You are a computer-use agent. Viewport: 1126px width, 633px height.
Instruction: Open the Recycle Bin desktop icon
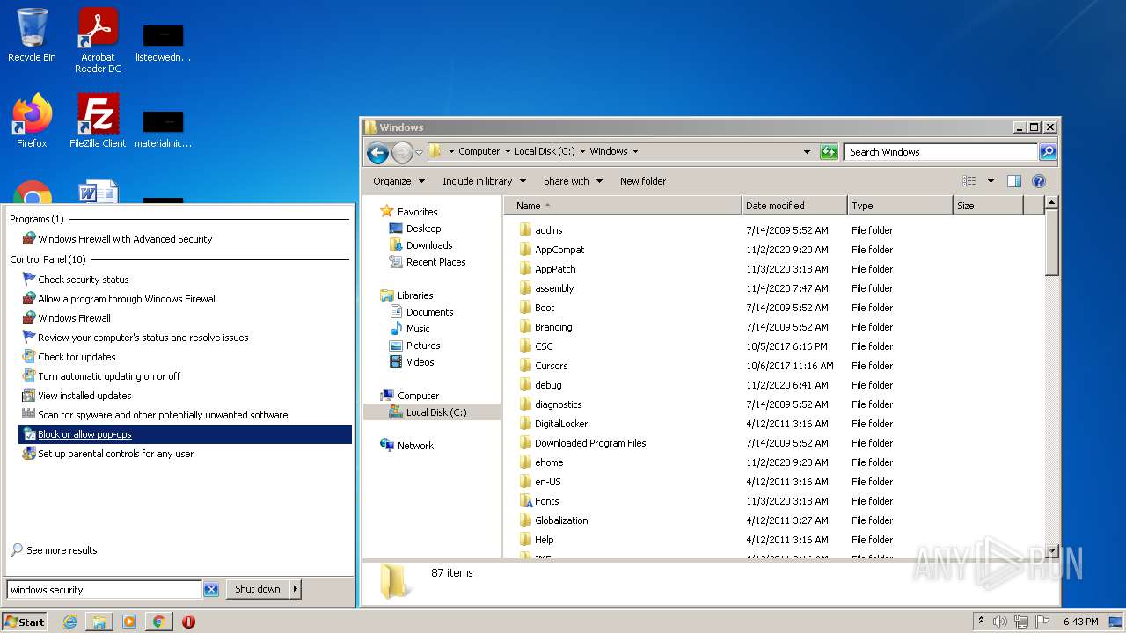point(32,35)
